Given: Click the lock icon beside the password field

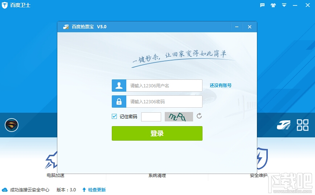Looking at the screenshot, I should 119,101.
